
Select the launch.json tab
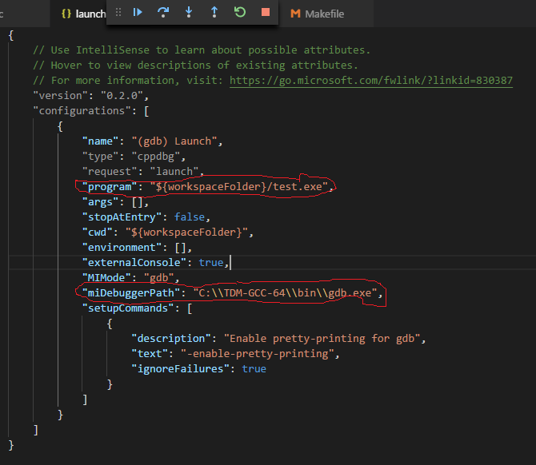90,14
